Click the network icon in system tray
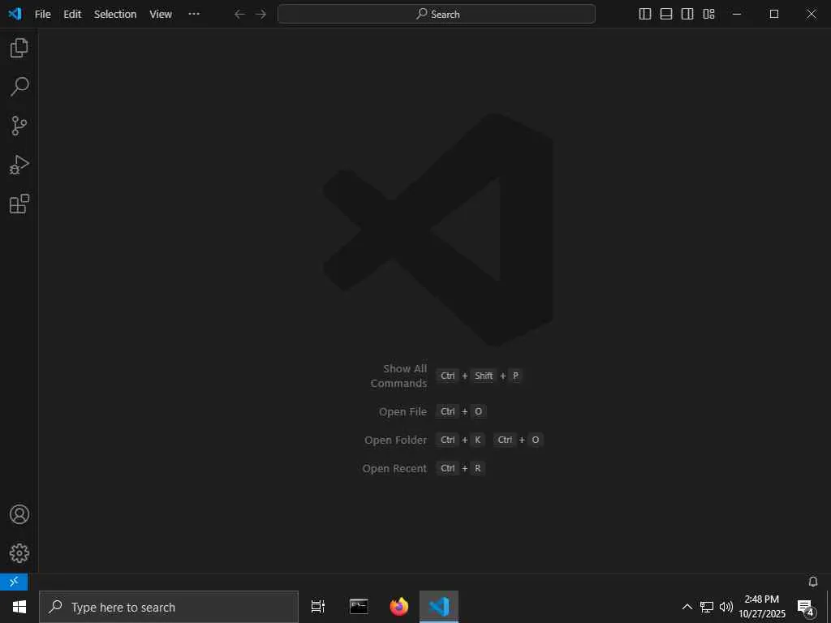The image size is (831, 623). (x=707, y=607)
